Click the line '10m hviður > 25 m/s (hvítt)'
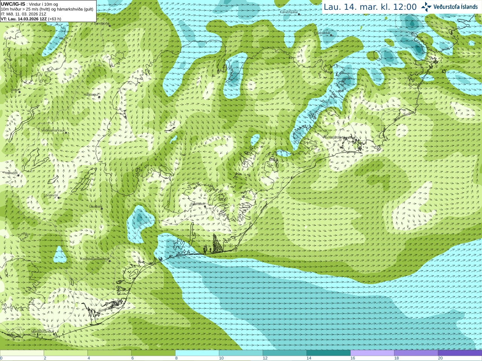This screenshot has height=361, width=482. pos(26,9)
